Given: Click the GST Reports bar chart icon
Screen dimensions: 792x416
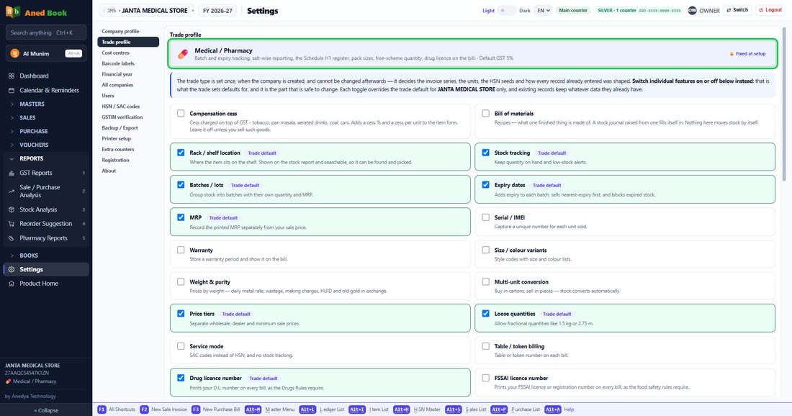Looking at the screenshot, I should 12,173.
